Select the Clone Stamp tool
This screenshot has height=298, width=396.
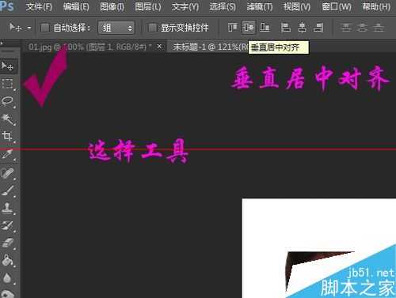(7, 208)
